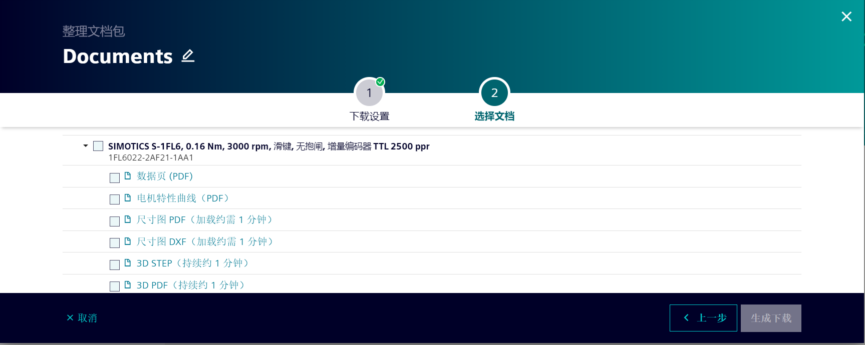Click the 选择文档 step label

494,116
